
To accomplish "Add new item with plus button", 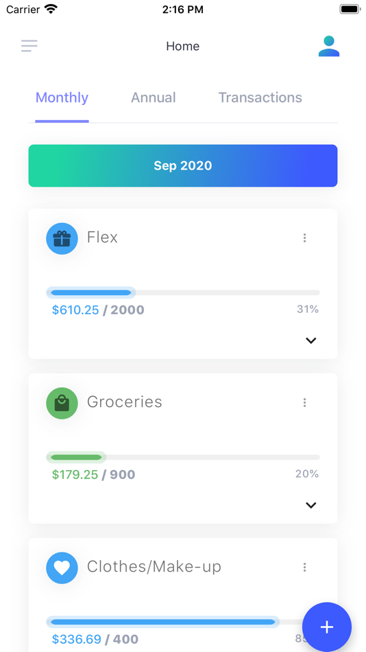I will point(327,627).
